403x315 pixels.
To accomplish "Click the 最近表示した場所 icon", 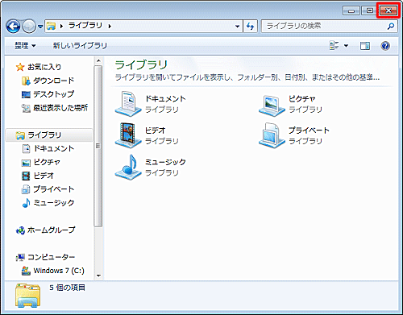I will (26, 108).
